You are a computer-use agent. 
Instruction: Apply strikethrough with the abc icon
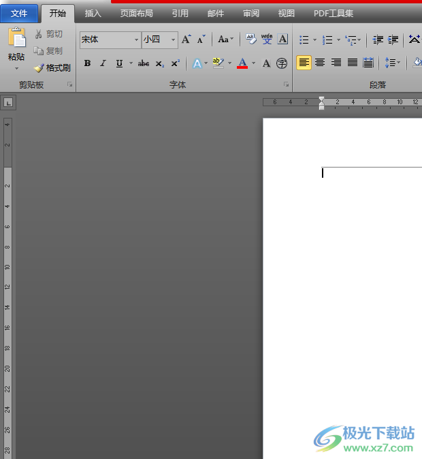(144, 63)
